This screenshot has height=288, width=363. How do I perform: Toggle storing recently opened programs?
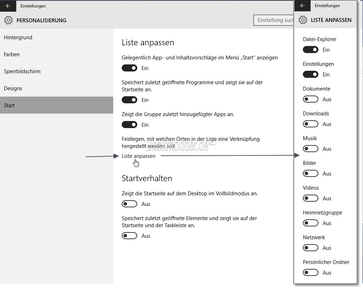pos(129,100)
